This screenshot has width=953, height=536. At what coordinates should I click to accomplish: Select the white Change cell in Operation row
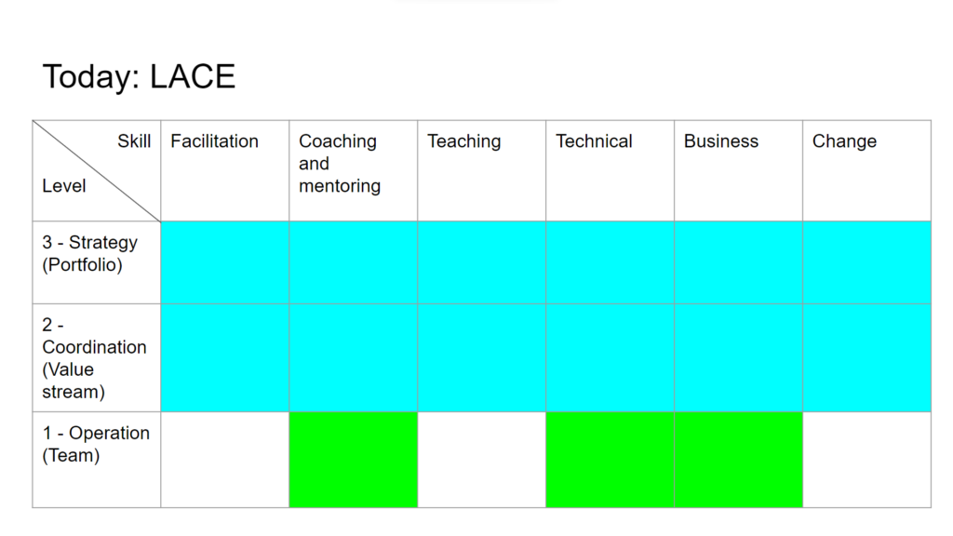coord(866,460)
